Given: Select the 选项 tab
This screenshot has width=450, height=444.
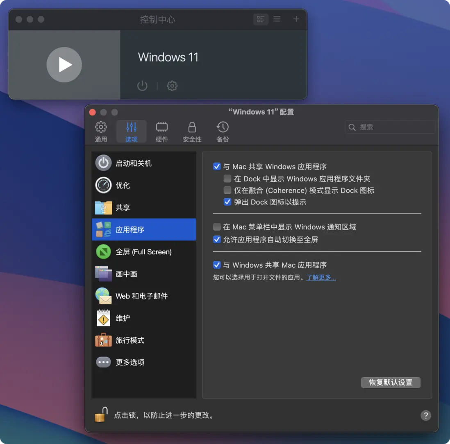Looking at the screenshot, I should [132, 131].
